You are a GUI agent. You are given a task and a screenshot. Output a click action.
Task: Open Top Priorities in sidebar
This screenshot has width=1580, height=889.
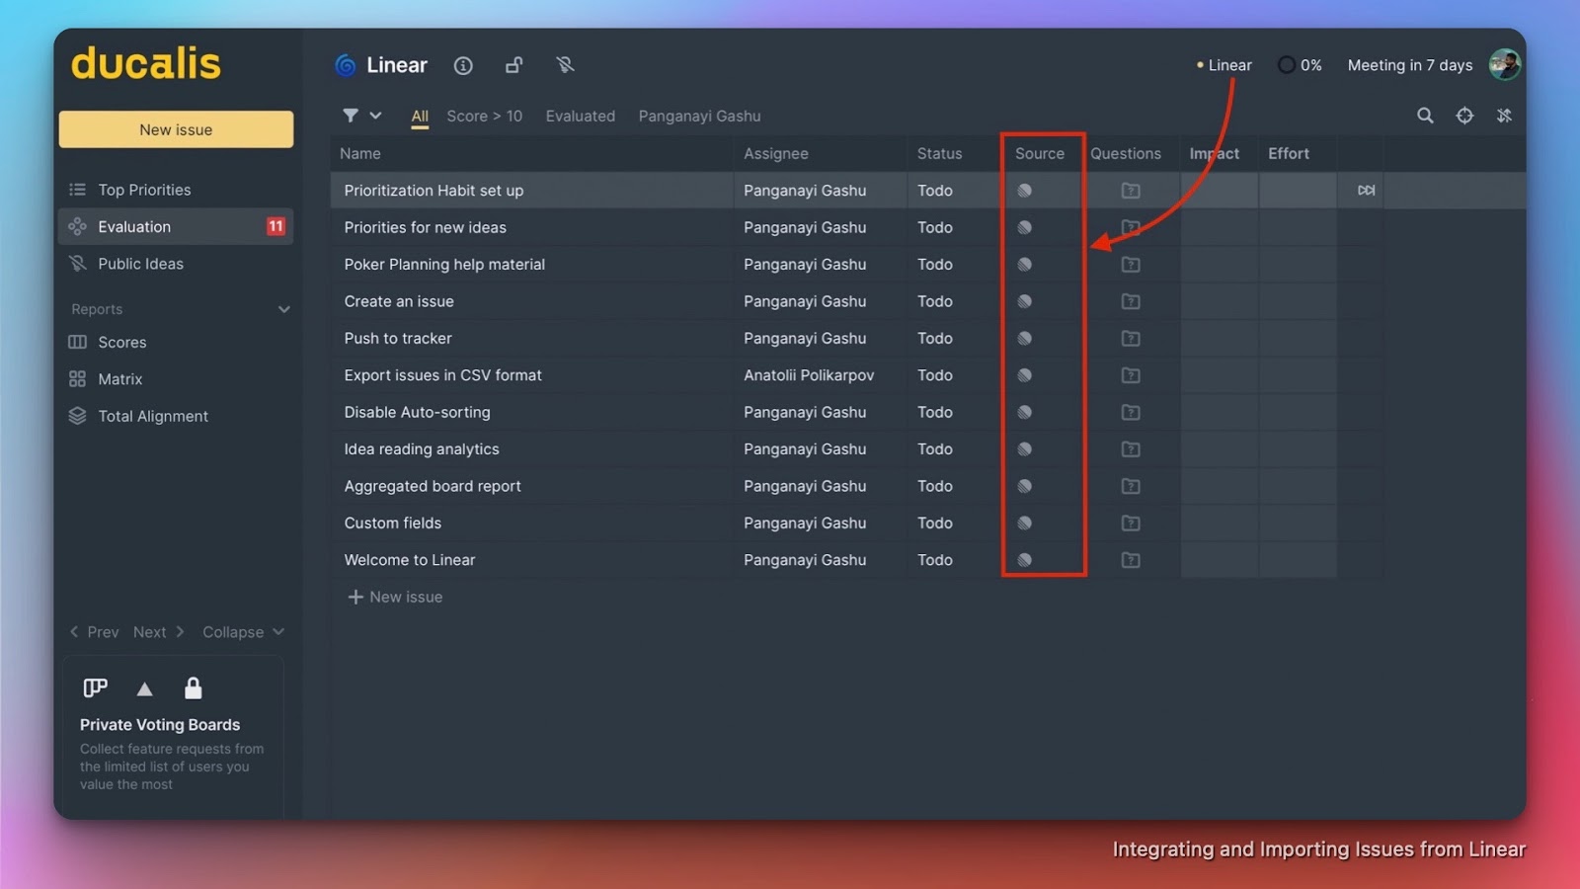point(176,190)
